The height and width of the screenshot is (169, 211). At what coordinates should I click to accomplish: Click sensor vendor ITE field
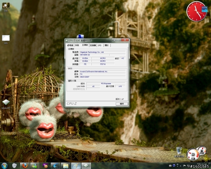(85, 64)
